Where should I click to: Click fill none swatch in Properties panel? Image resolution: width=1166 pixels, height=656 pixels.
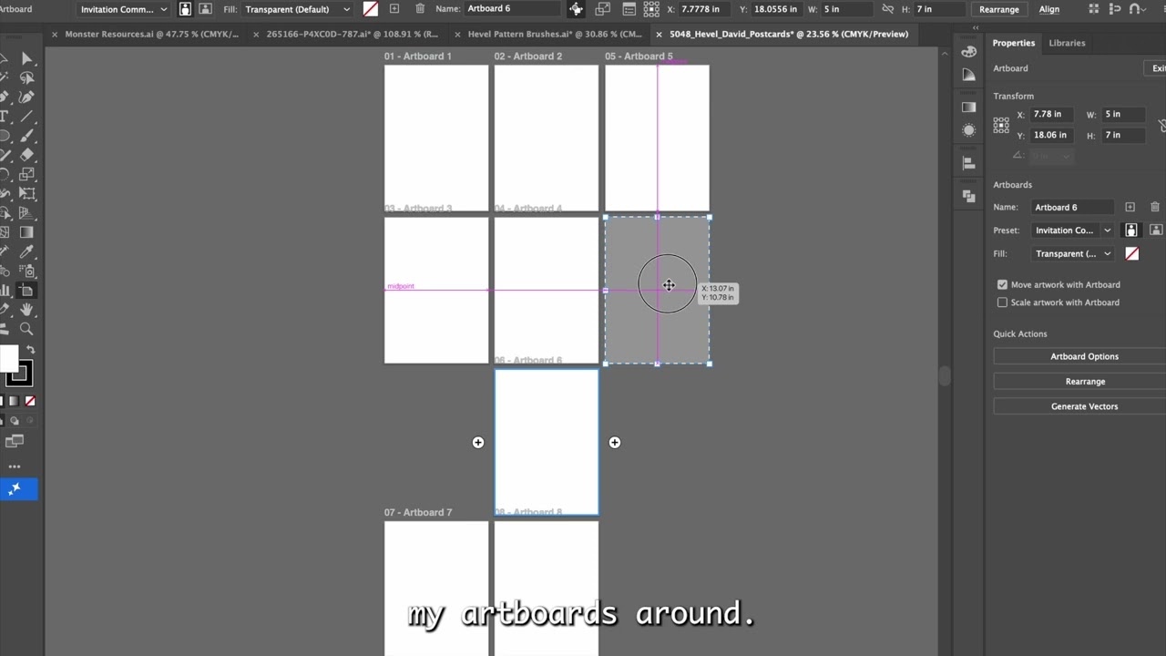click(x=1131, y=254)
